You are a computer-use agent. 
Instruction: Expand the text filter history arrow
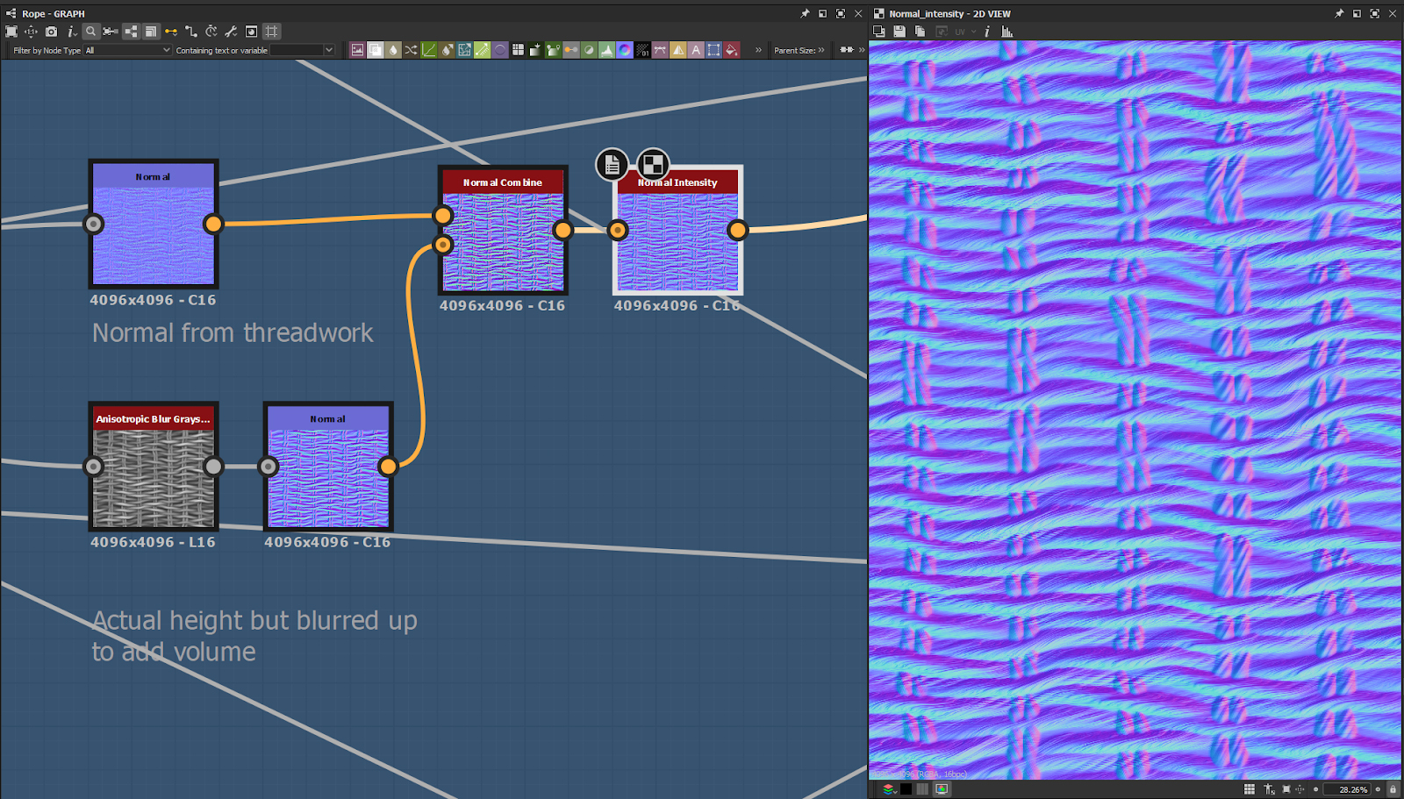(x=329, y=50)
